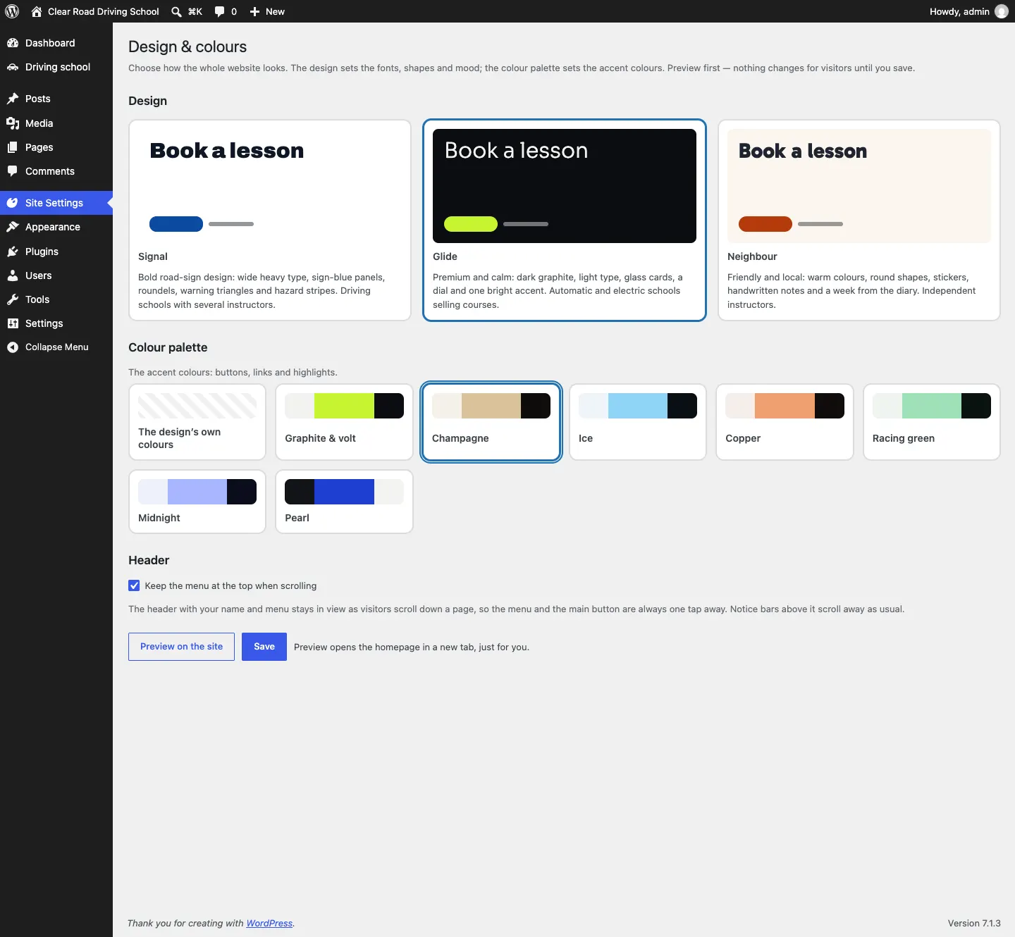Click the Media library icon

pyautogui.click(x=13, y=123)
